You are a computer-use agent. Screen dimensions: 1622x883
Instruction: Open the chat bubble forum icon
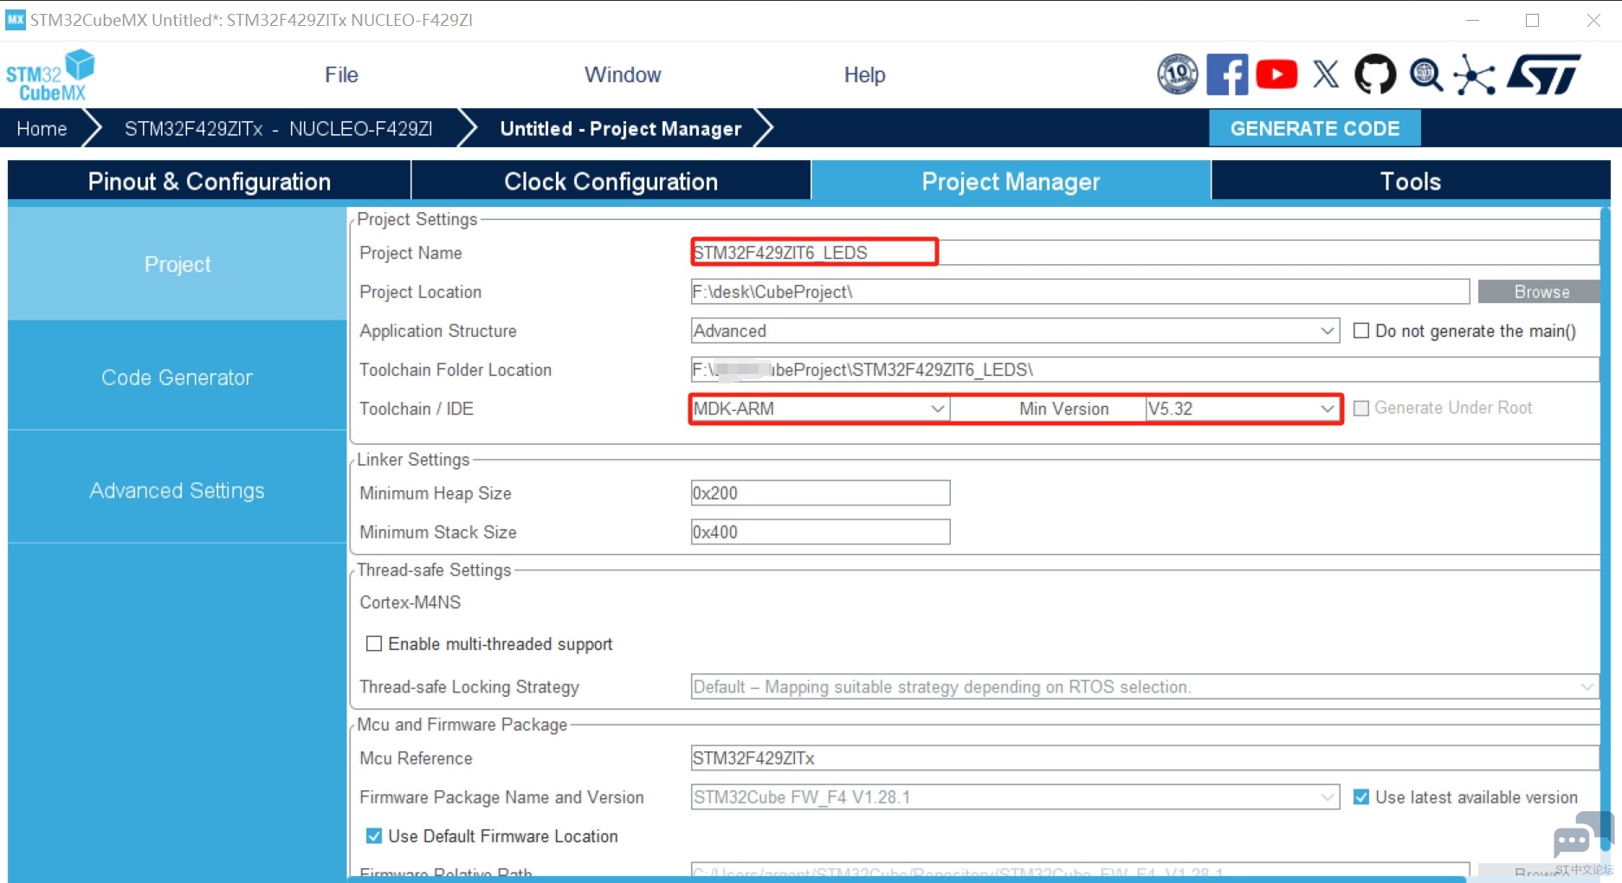(x=1582, y=836)
